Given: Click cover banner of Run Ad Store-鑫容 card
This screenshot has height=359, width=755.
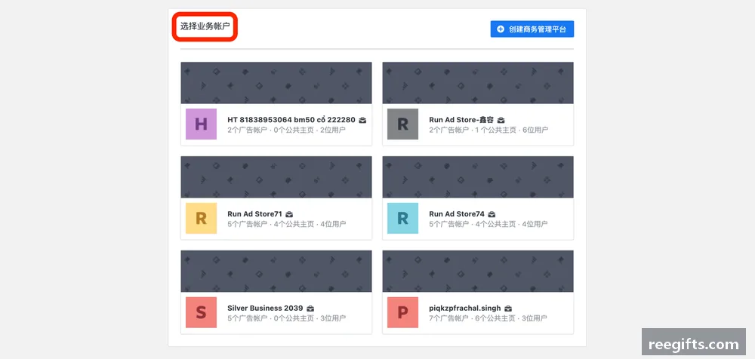Looking at the screenshot, I should point(478,83).
